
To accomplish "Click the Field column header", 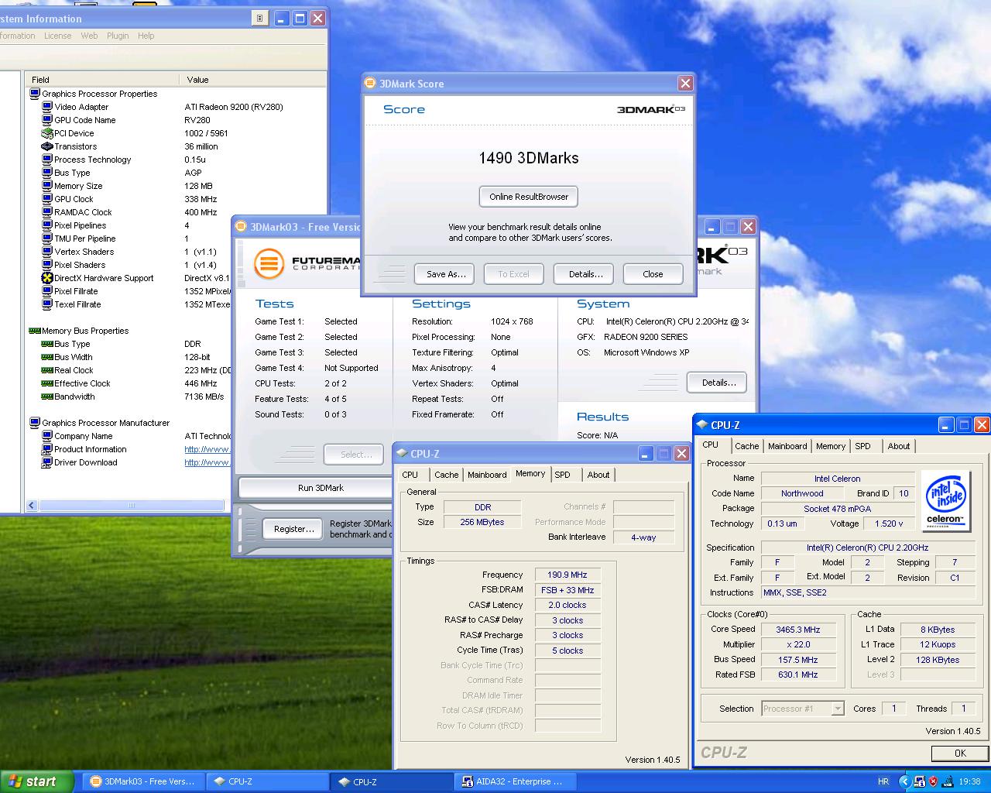I will click(102, 80).
